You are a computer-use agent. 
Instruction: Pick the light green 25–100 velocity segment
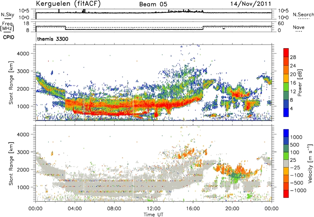pyautogui.click(x=286, y=156)
